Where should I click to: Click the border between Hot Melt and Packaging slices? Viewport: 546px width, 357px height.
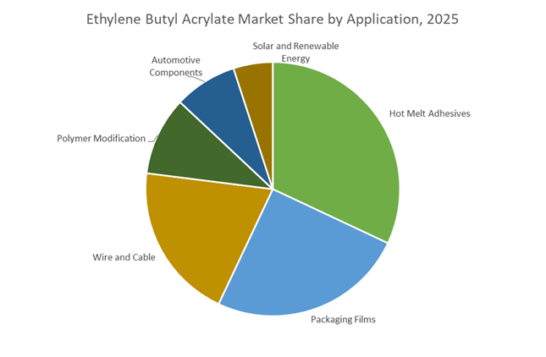coord(330,216)
